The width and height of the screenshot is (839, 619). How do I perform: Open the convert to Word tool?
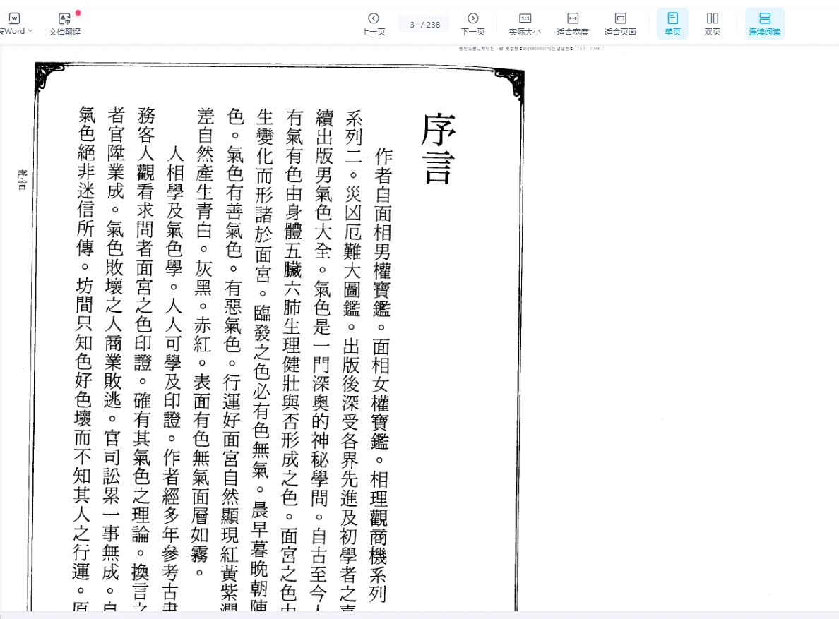[x=13, y=24]
